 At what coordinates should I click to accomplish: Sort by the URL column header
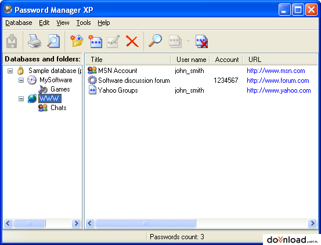(x=280, y=60)
